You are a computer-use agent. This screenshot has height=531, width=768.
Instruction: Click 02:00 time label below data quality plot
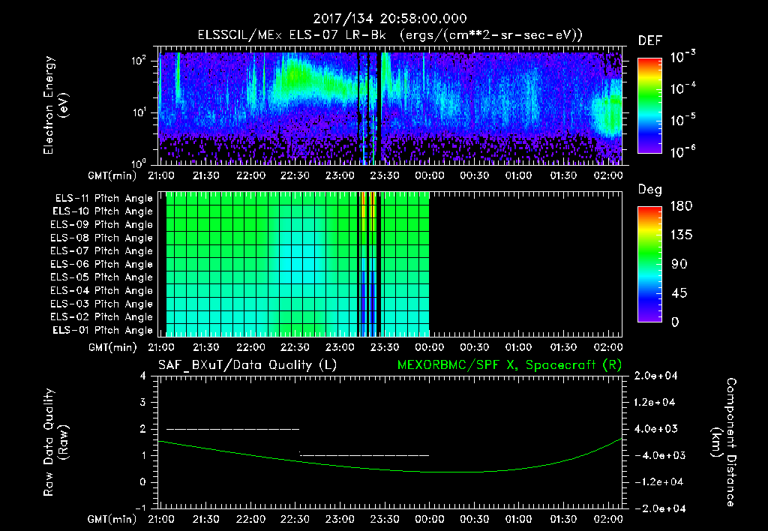[x=608, y=519]
